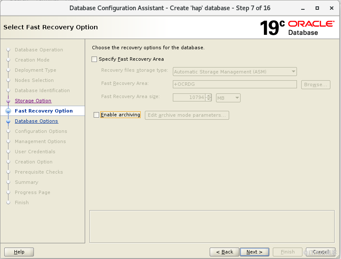Click Nodes Selection step label
This screenshot has width=341, height=259.
click(34, 80)
